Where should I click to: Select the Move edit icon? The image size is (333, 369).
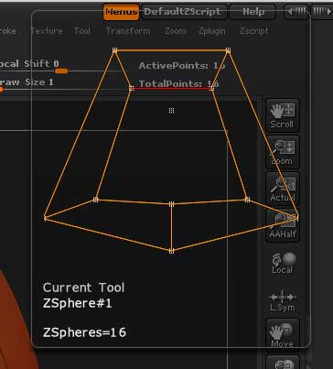point(283,335)
